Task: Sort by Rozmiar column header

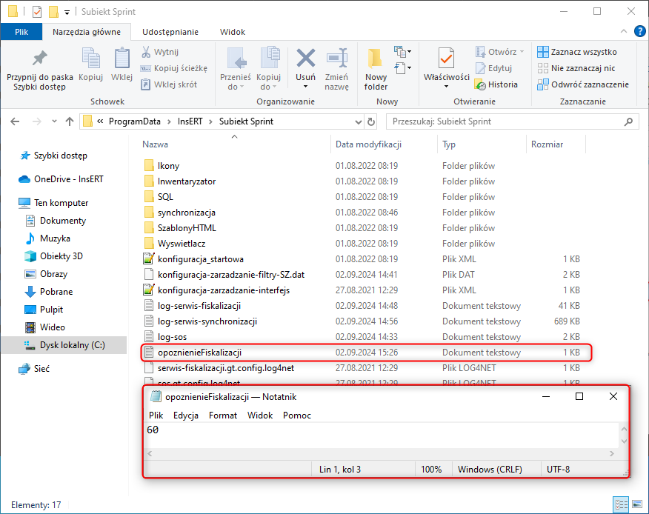Action: pyautogui.click(x=548, y=144)
